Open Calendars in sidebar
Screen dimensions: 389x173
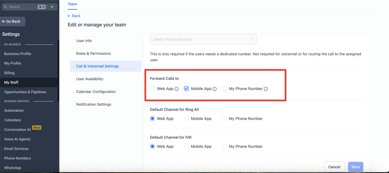coord(13,120)
